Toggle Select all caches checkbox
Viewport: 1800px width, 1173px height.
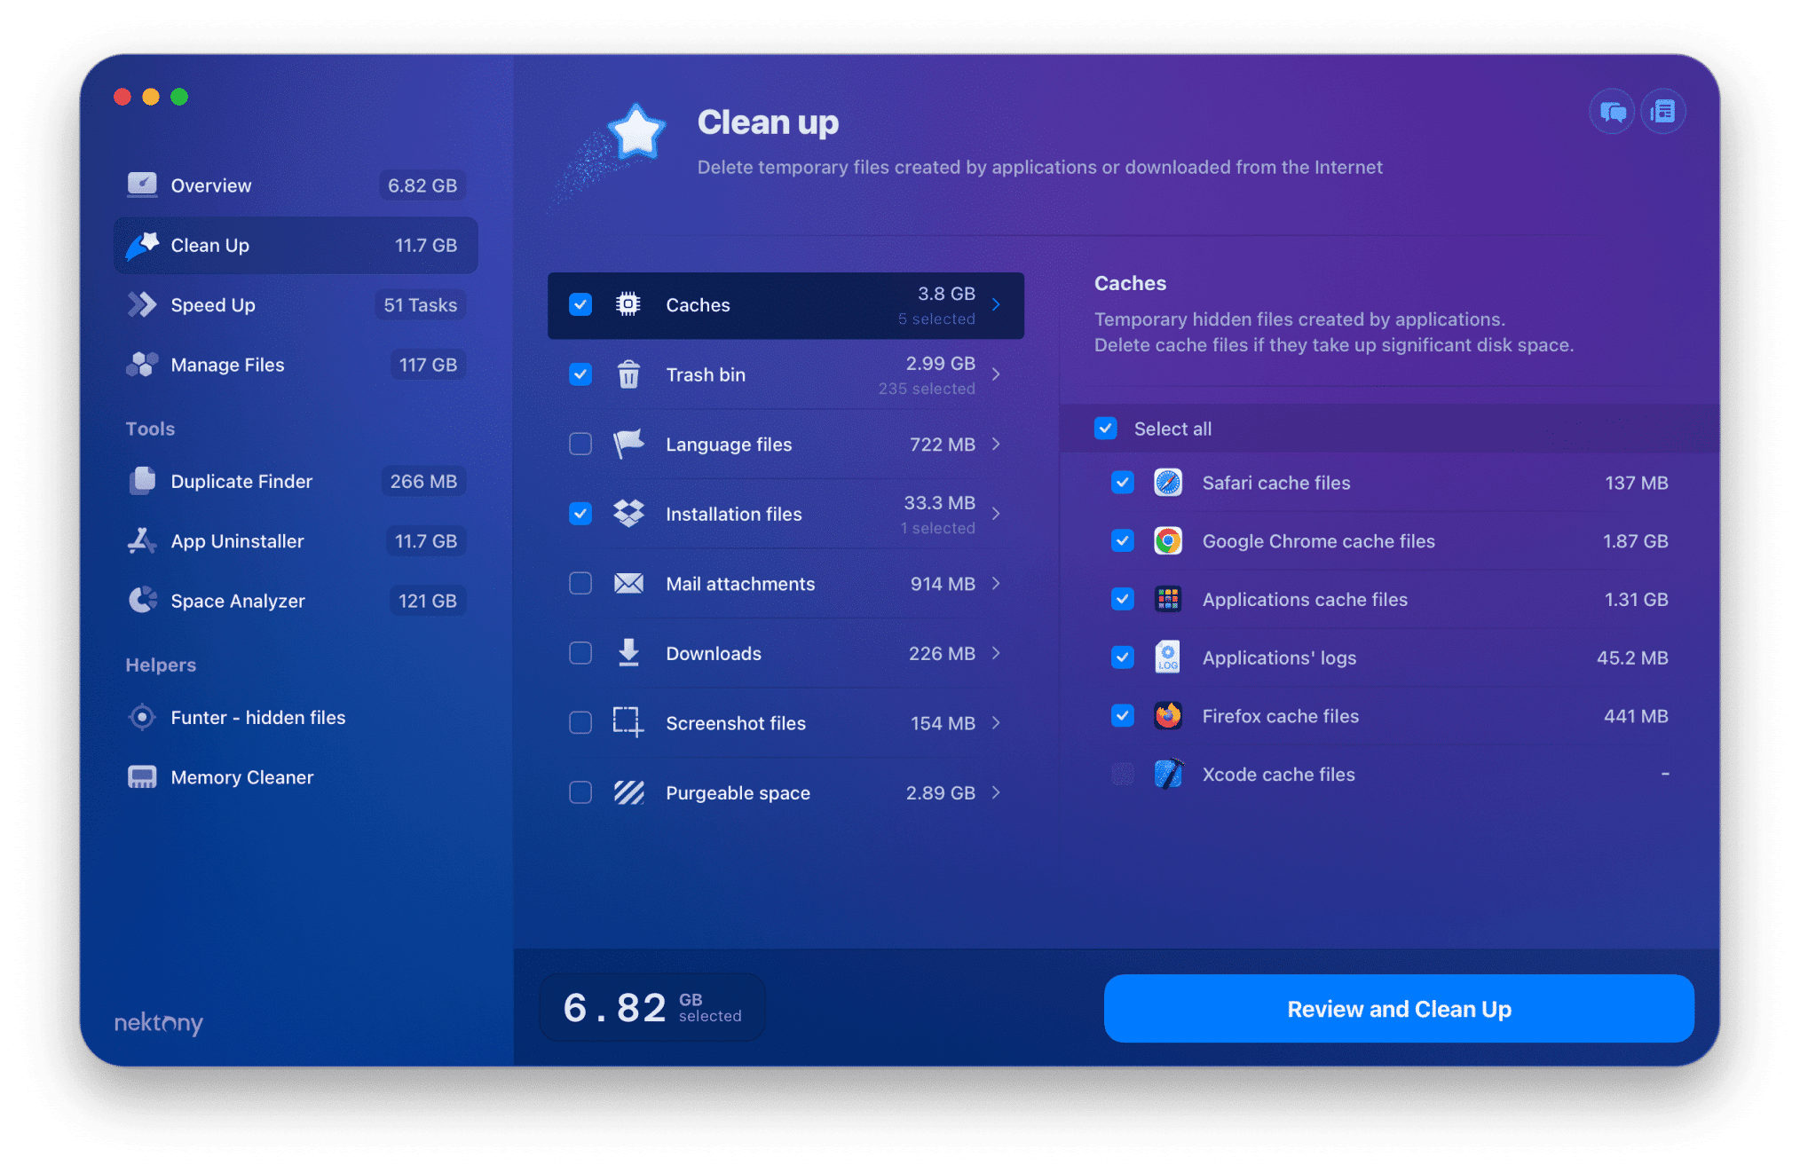(x=1108, y=428)
